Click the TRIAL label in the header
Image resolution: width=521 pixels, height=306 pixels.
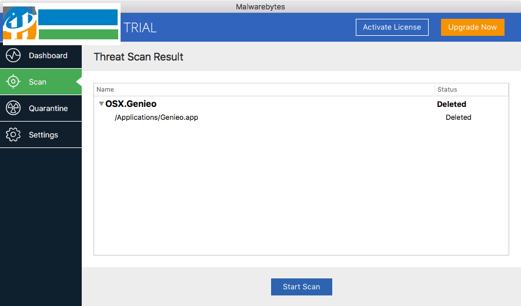pyautogui.click(x=140, y=28)
